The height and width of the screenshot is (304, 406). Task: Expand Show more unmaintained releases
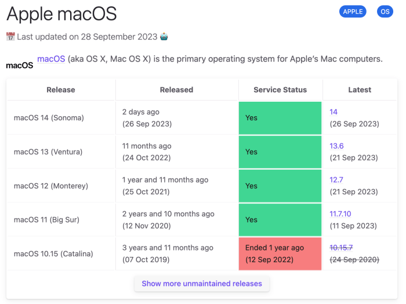[202, 284]
